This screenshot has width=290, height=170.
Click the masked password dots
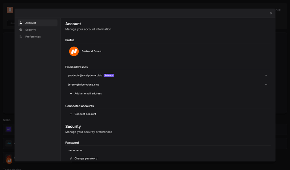[75, 150]
